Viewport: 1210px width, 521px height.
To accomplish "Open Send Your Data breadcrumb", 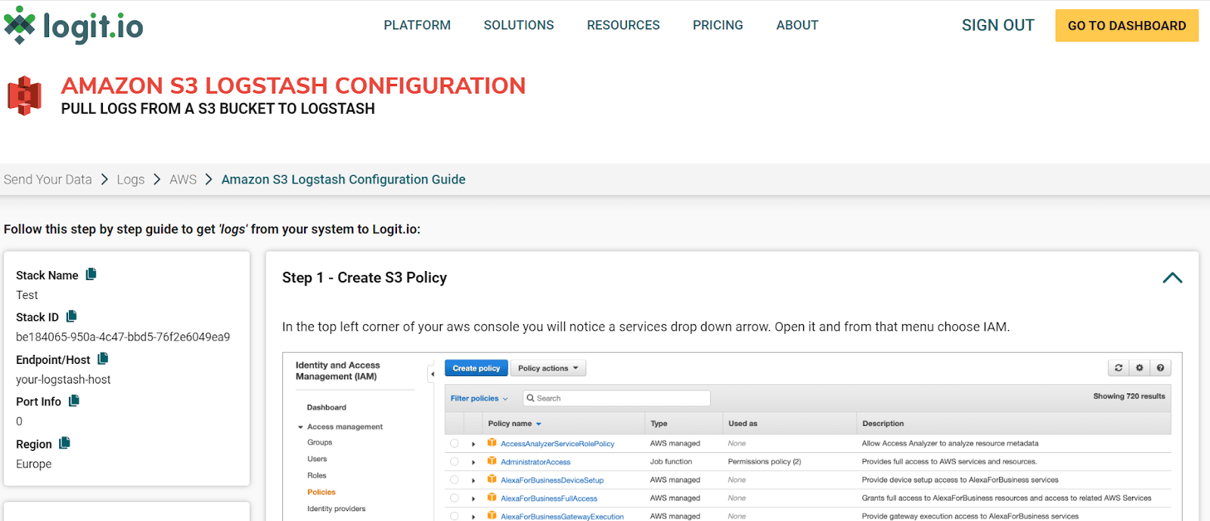I will (x=48, y=180).
